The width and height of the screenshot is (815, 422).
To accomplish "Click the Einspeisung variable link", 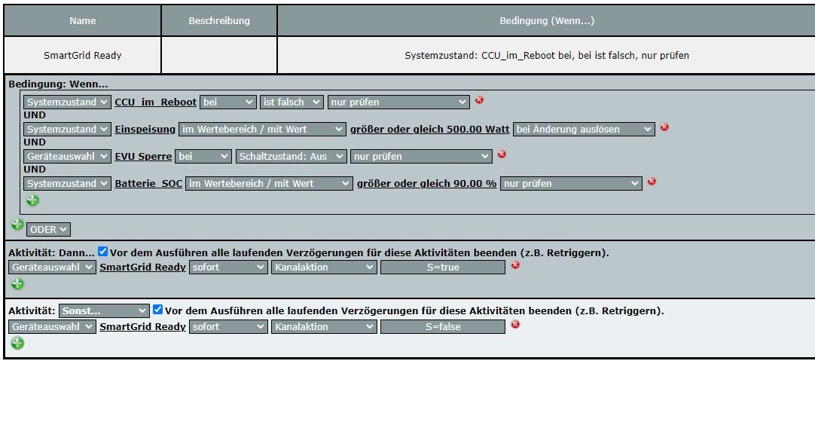I will pos(145,129).
